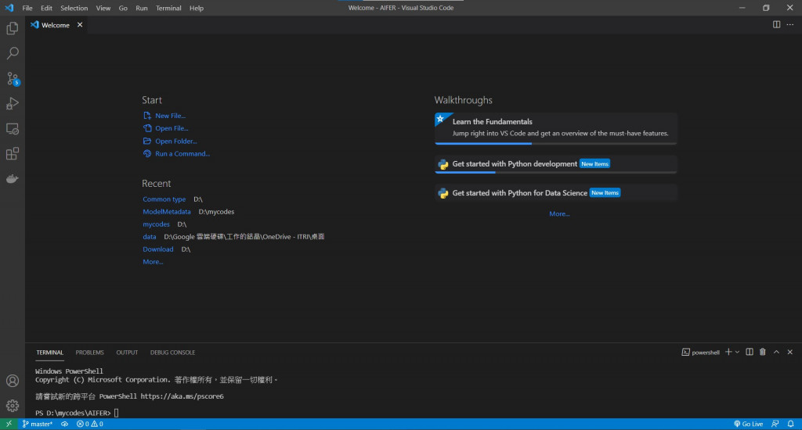The image size is (802, 430).
Task: Open the Go menu
Action: [123, 8]
